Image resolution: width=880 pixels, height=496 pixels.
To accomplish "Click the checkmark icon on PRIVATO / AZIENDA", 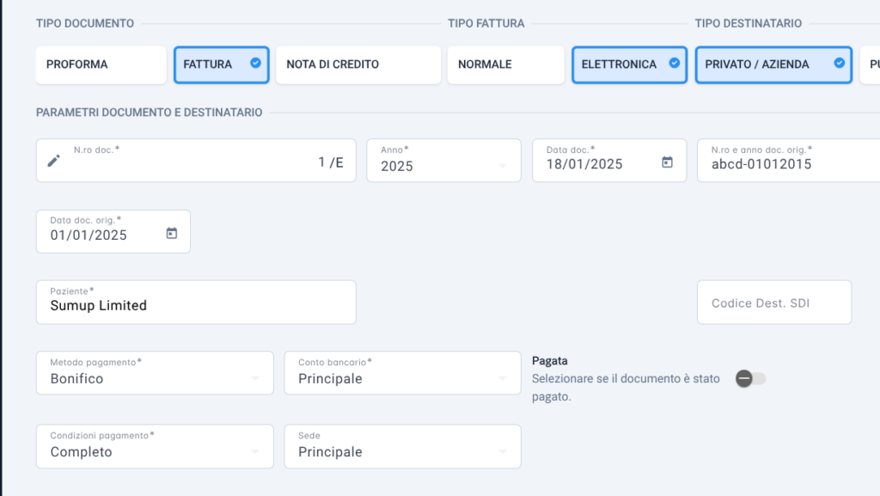I will [x=839, y=63].
